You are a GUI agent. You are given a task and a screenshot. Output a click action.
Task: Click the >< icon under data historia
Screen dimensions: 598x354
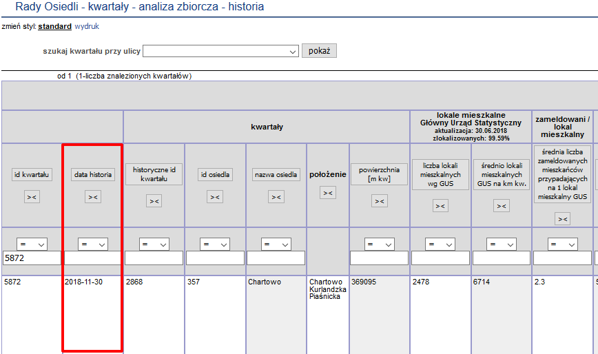pyautogui.click(x=93, y=197)
